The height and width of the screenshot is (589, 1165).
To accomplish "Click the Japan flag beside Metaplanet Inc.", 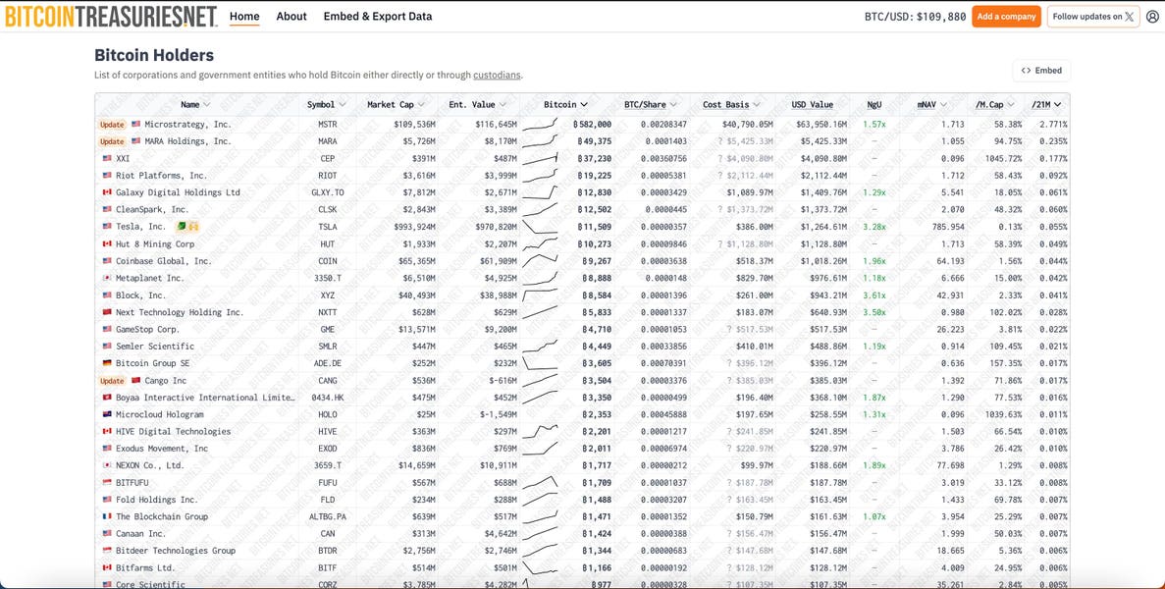I will 107,278.
